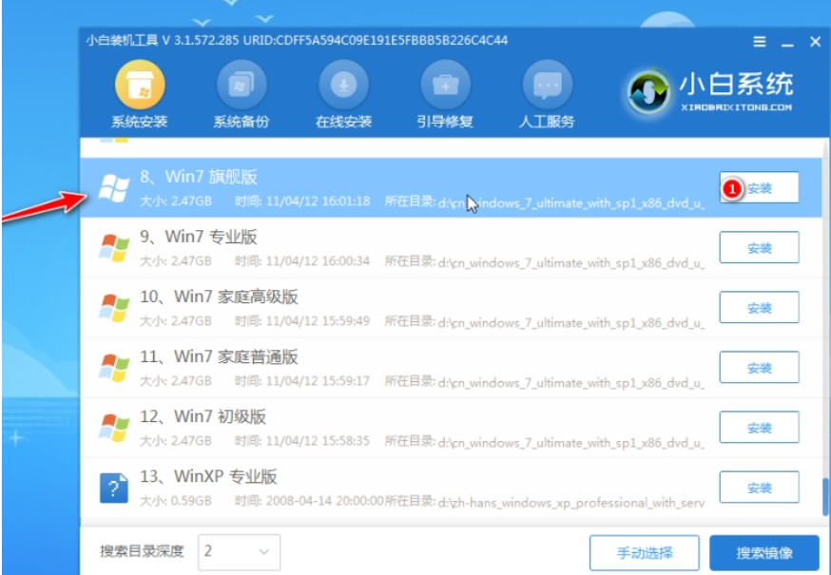Screen dimensions: 831x575
Task: Click Windows logo of Win7 专业版 row
Action: tap(114, 247)
